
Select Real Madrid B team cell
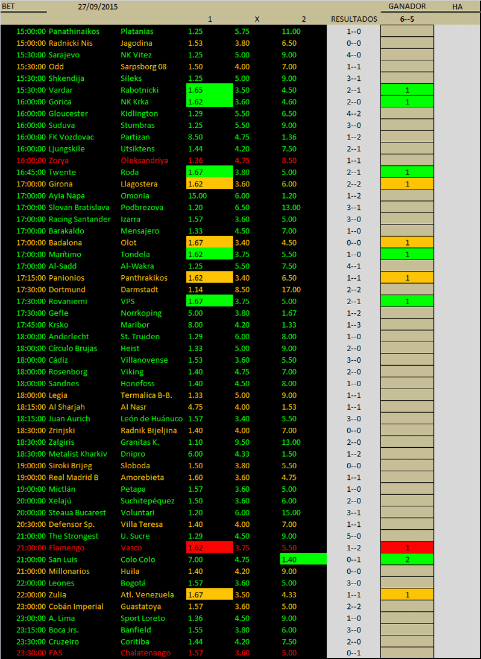(x=74, y=477)
